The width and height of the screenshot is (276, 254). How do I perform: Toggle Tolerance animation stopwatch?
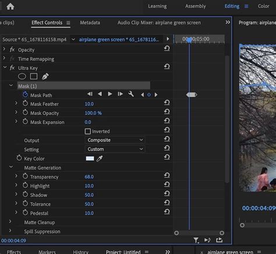pos(25,203)
